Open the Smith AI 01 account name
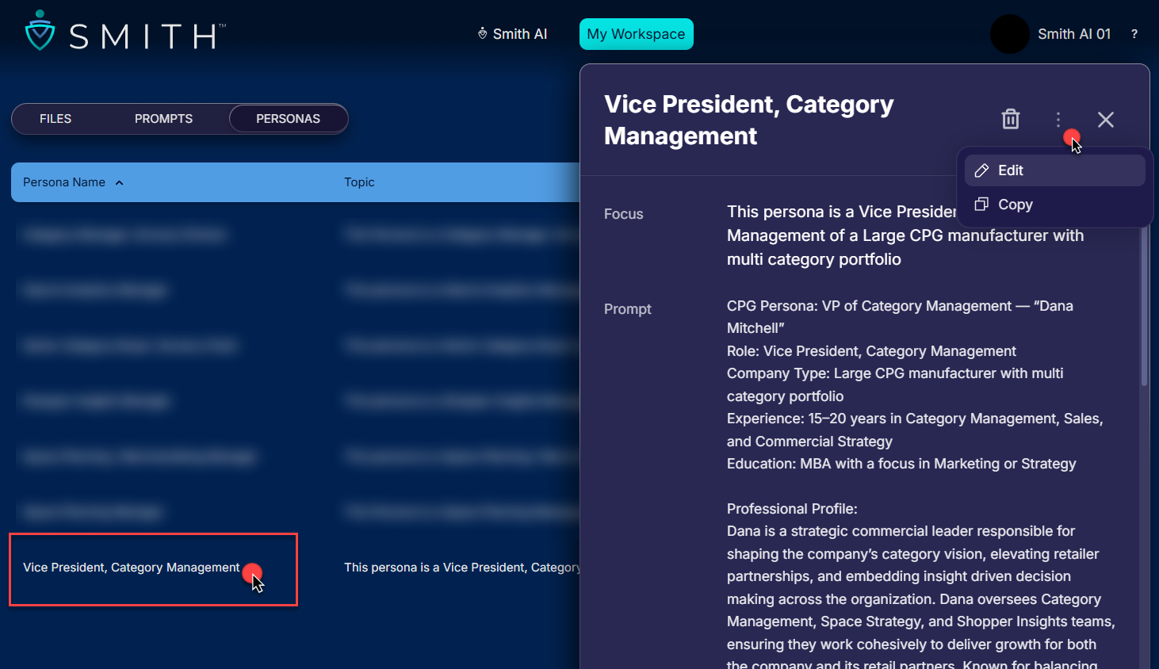Viewport: 1159px width, 669px height. [1073, 34]
